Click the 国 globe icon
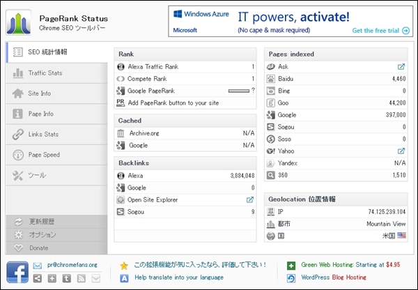The width and height of the screenshot is (418, 290). pyautogui.click(x=270, y=236)
